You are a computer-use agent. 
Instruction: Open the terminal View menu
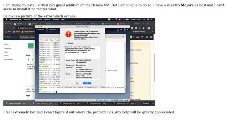(x=51, y=40)
